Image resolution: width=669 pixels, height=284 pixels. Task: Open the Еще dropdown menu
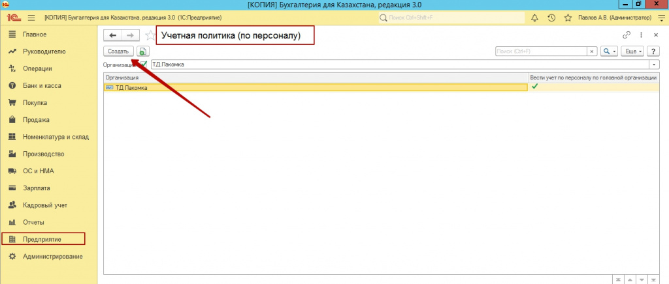pos(634,51)
